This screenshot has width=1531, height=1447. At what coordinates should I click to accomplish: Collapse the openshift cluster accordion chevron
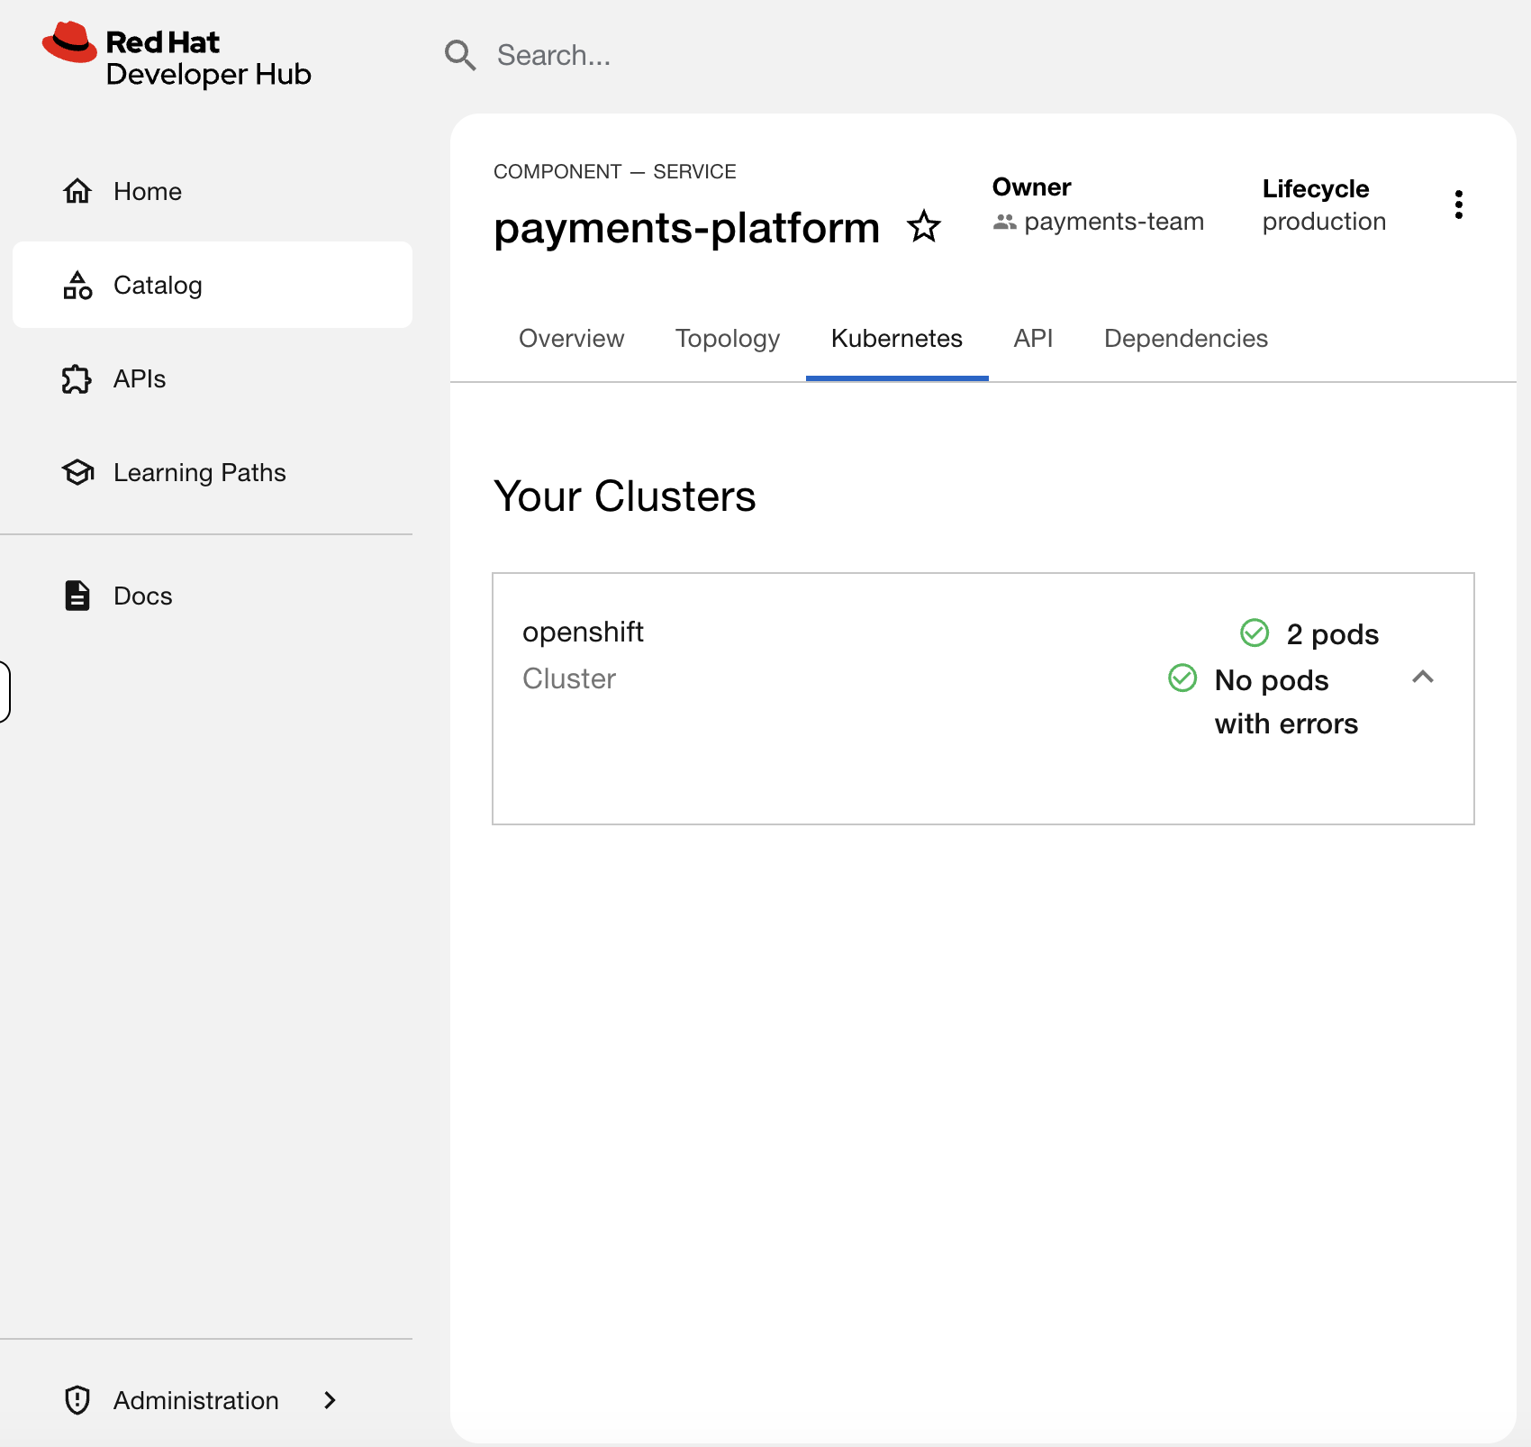click(1423, 678)
